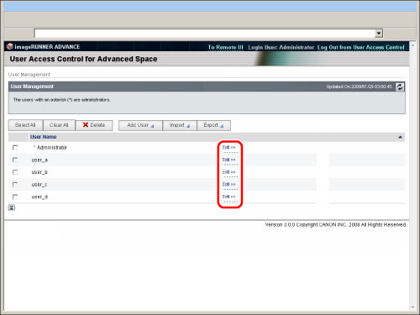Sort by the User Name column link
The height and width of the screenshot is (315, 420).
point(44,137)
